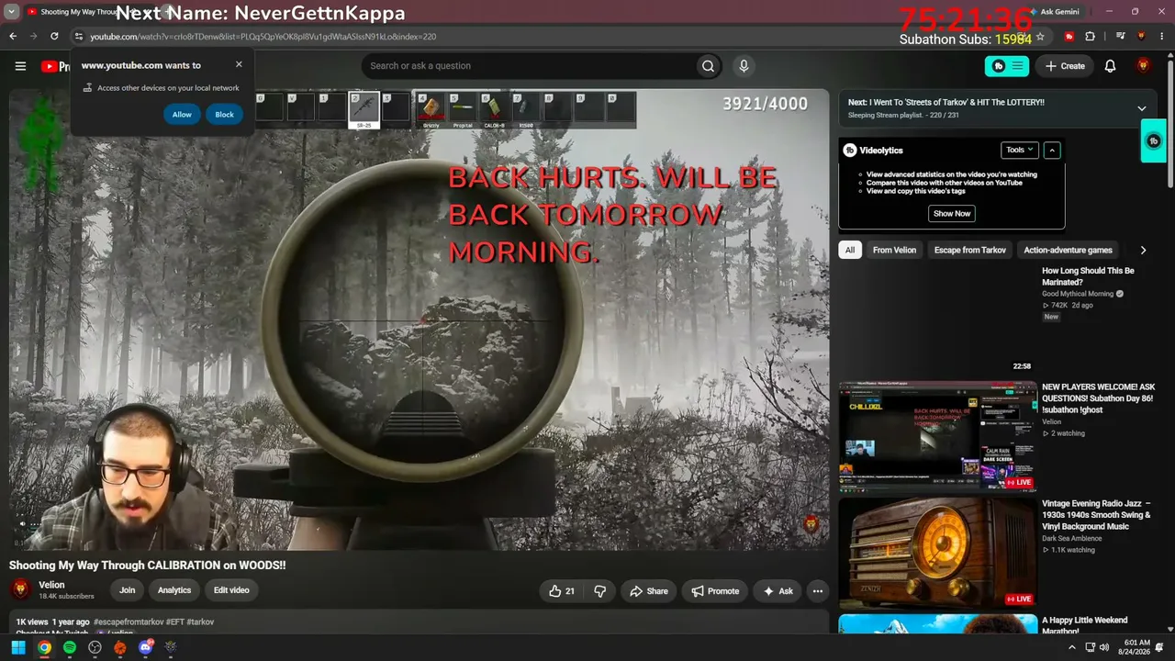Dislike the video with thumbs down

600,591
